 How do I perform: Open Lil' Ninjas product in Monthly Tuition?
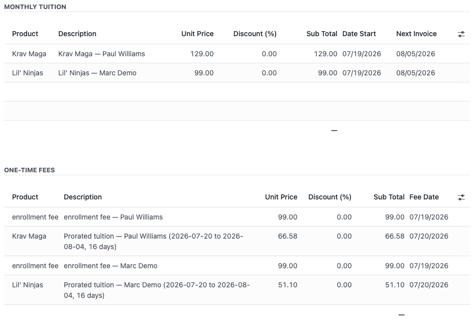[x=28, y=73]
